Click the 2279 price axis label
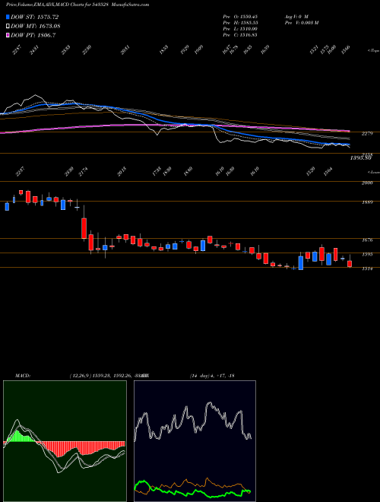The height and width of the screenshot is (502, 380). [366, 134]
